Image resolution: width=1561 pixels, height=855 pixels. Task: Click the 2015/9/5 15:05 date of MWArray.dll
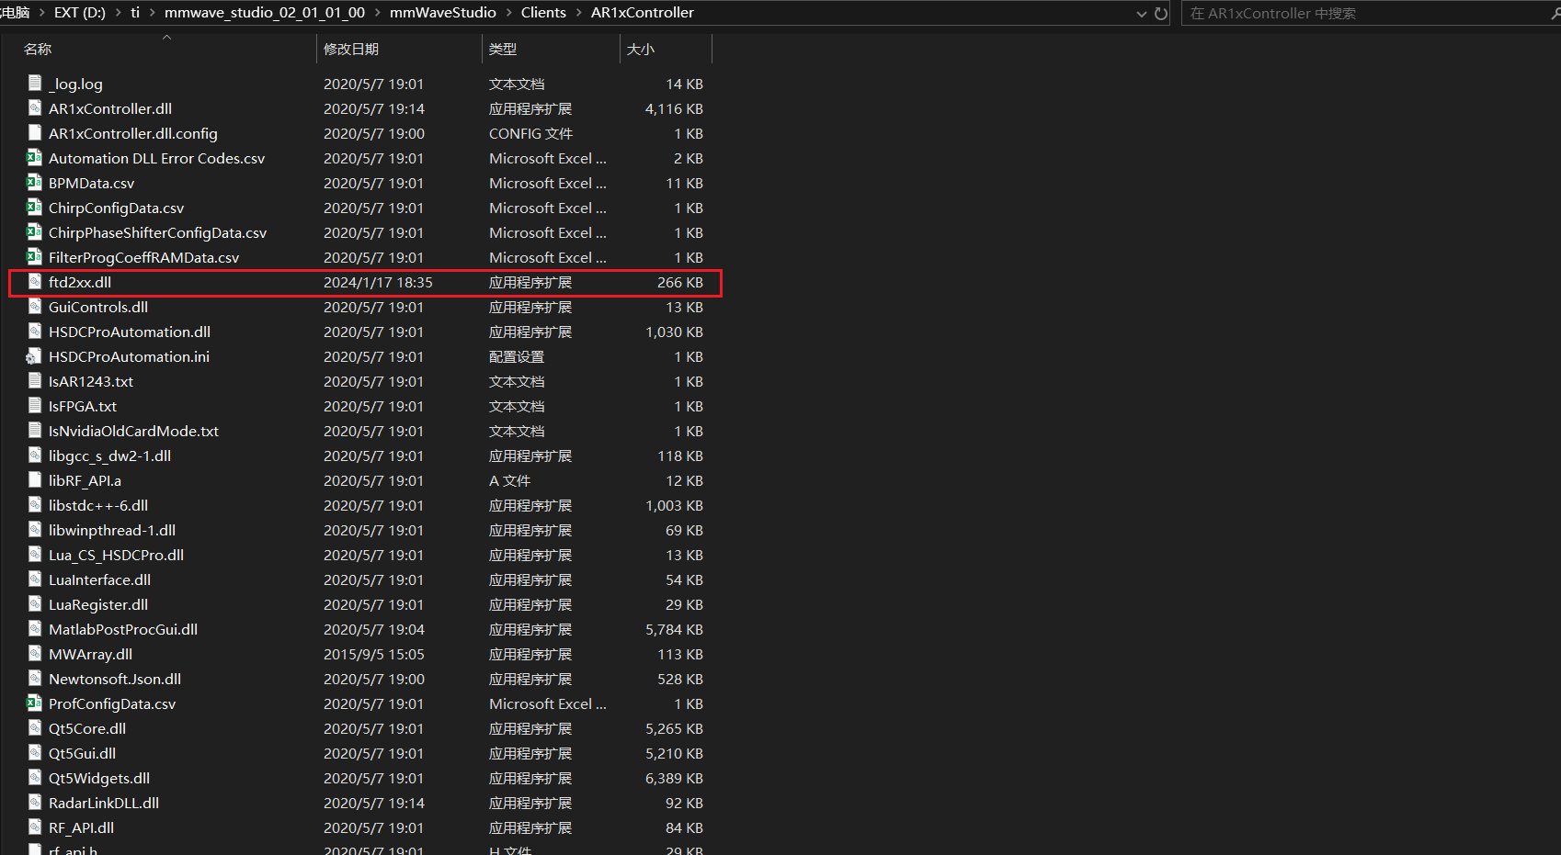(x=374, y=654)
